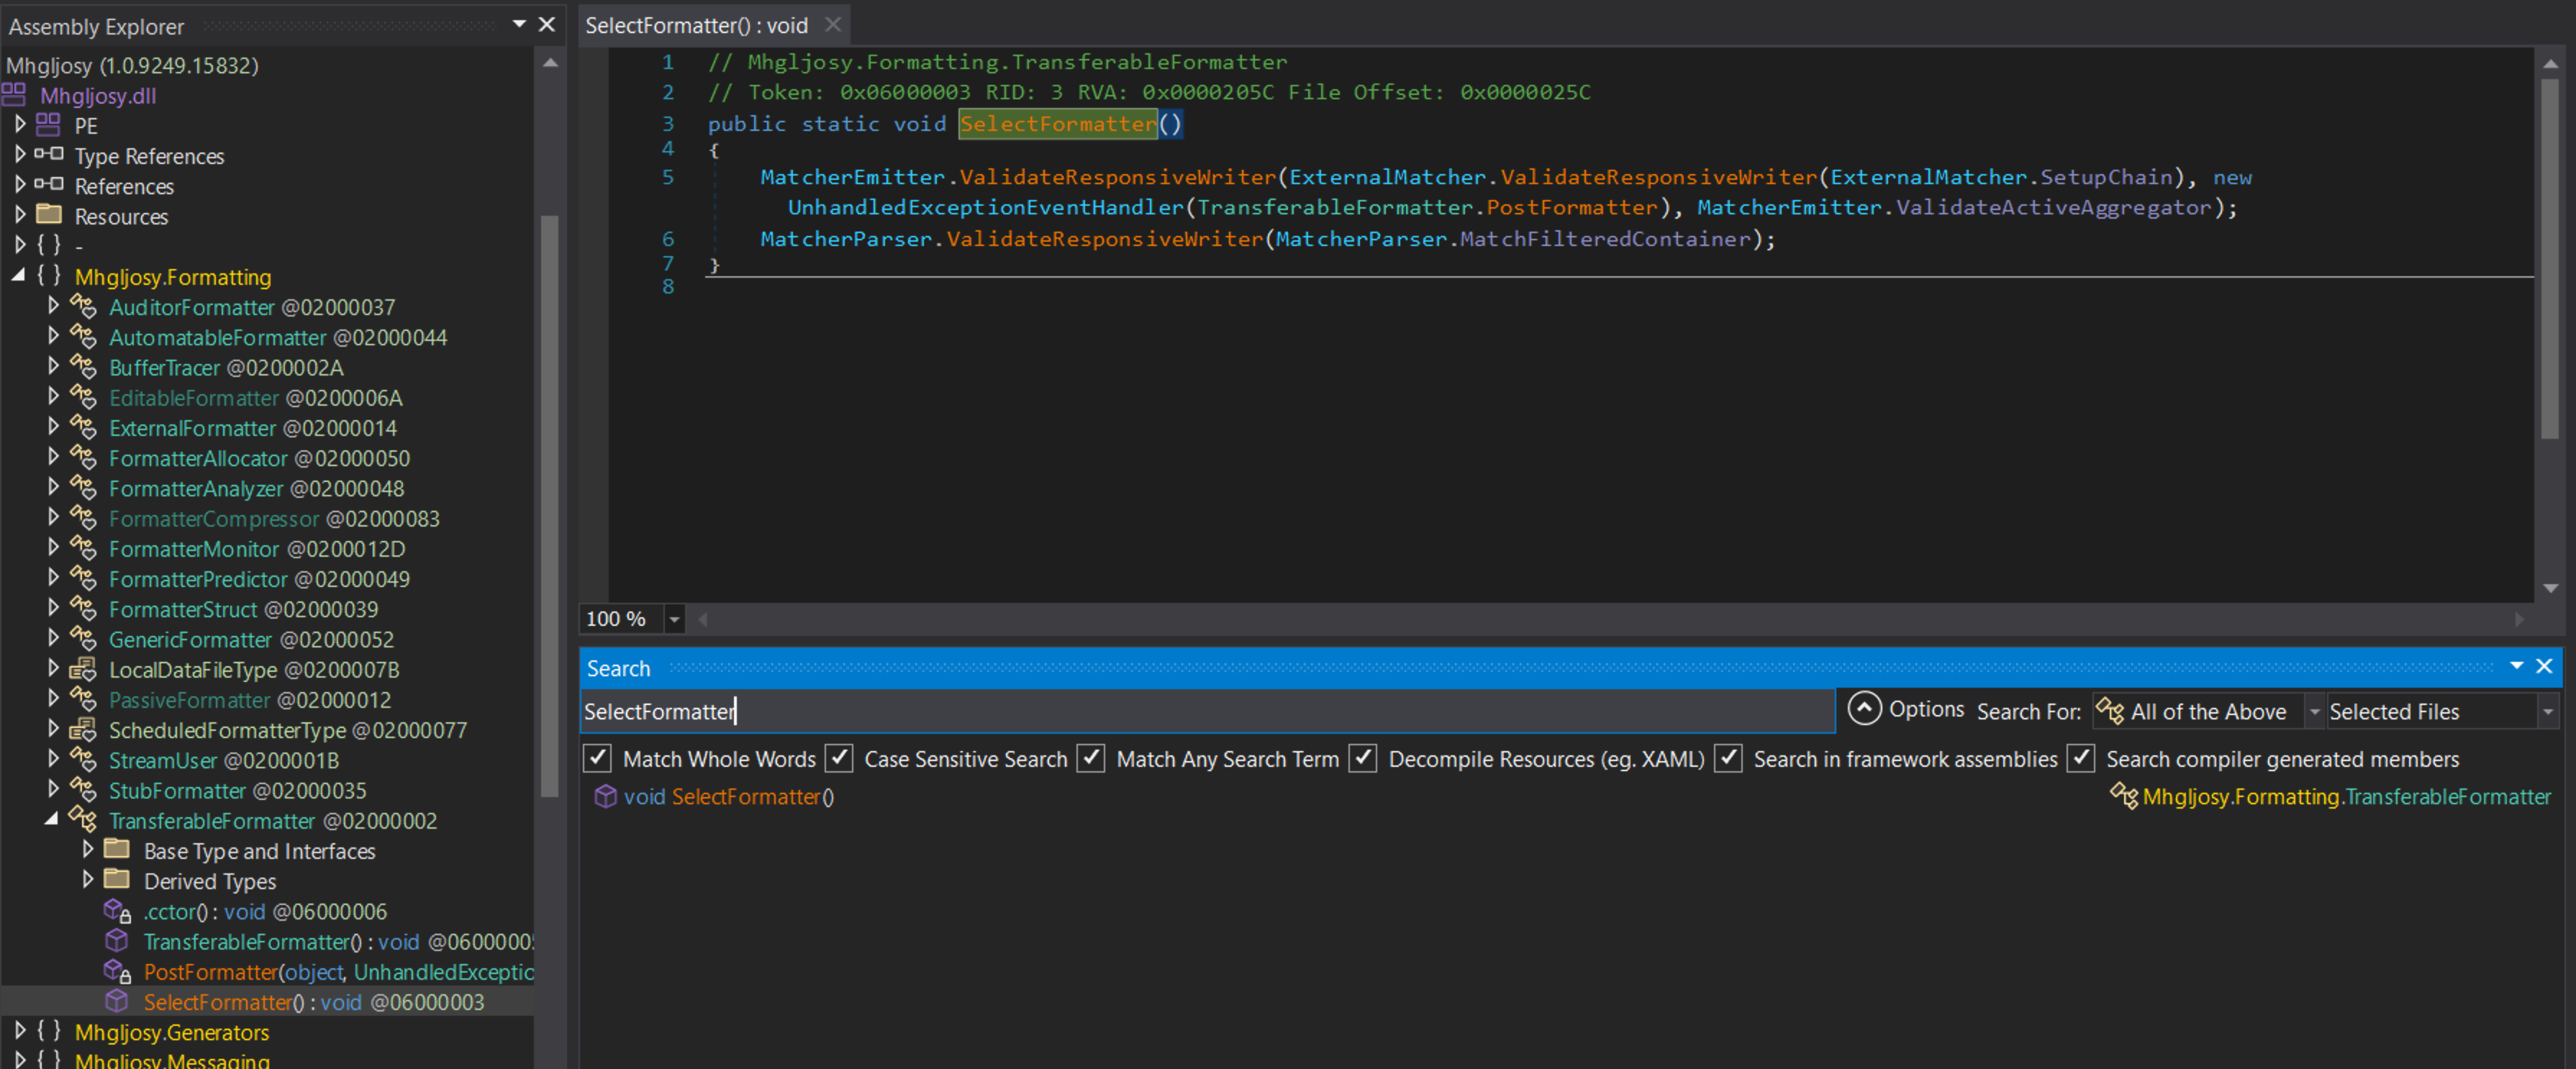Open the Search panel options arrow
The image size is (2576, 1069).
2517,666
